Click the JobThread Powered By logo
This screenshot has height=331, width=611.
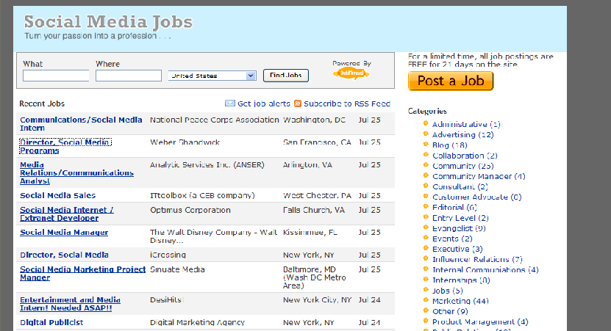point(351,73)
